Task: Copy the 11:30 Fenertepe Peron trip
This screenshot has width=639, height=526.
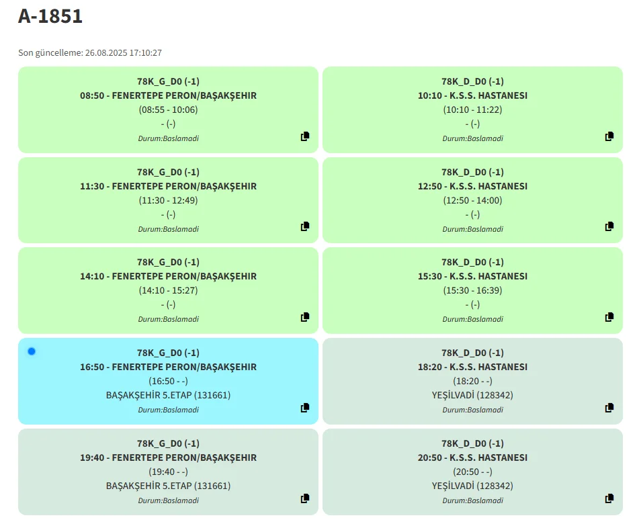Action: tap(305, 226)
